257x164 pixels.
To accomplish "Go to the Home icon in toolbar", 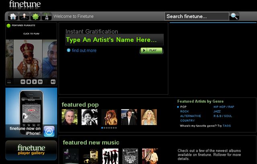I will coord(13,16).
